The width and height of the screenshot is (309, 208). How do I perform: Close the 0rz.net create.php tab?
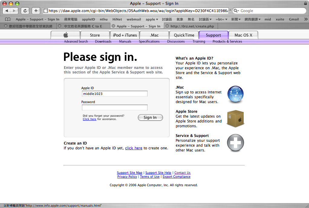(167, 26)
